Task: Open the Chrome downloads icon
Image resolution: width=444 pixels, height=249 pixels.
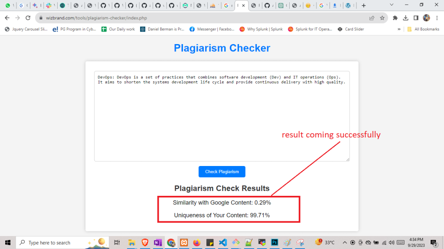Action: (x=405, y=18)
